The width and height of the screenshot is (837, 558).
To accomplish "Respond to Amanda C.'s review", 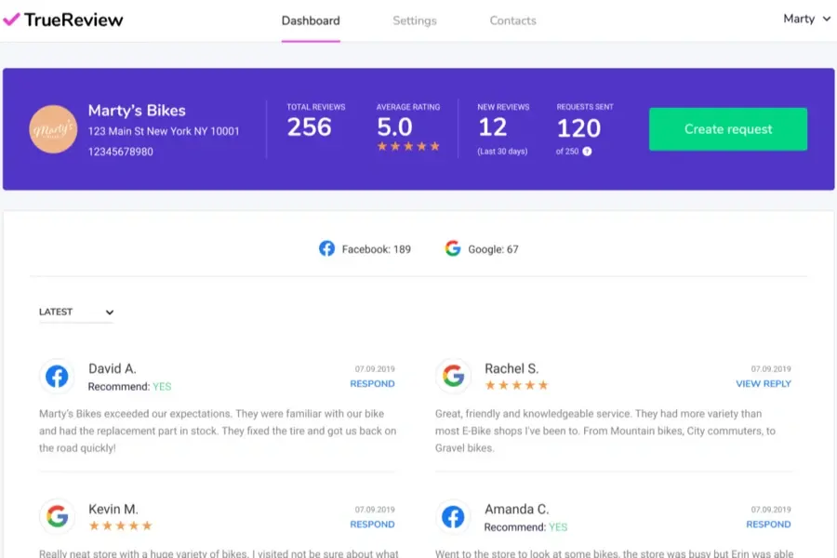I will (x=768, y=524).
